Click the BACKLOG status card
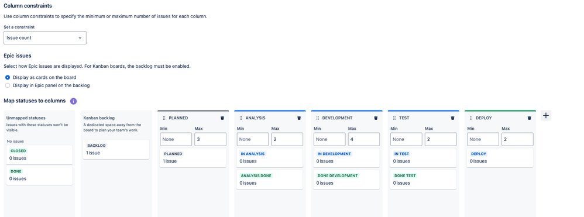This screenshot has width=584, height=217. (x=116, y=149)
